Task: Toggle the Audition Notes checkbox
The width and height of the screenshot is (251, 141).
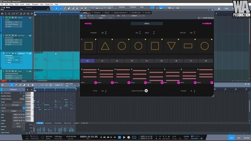Action: [x=24, y=96]
